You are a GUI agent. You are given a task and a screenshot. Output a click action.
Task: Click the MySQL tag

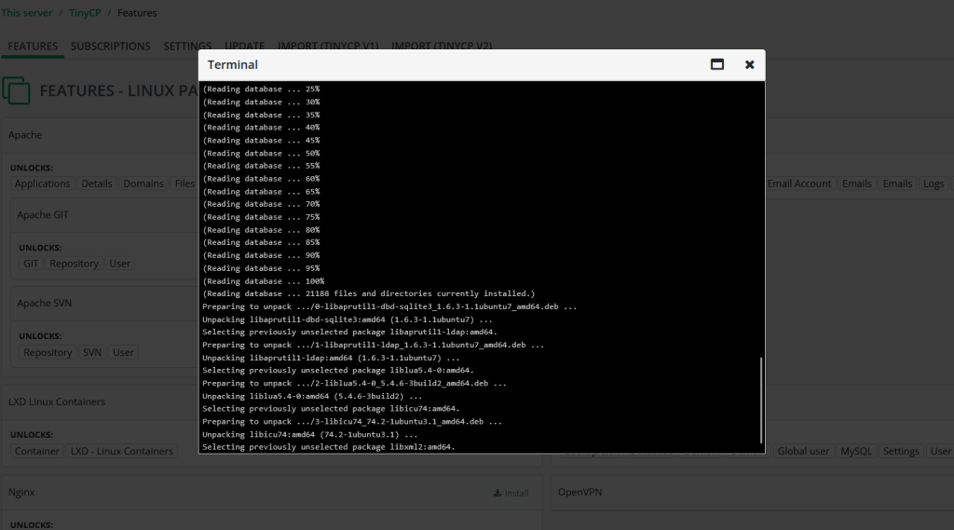856,451
